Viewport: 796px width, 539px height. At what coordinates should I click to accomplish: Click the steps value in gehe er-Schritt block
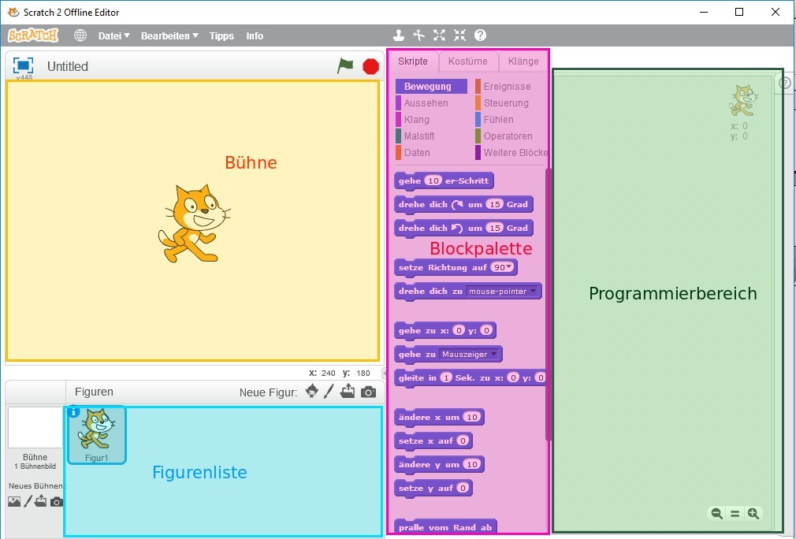point(433,180)
